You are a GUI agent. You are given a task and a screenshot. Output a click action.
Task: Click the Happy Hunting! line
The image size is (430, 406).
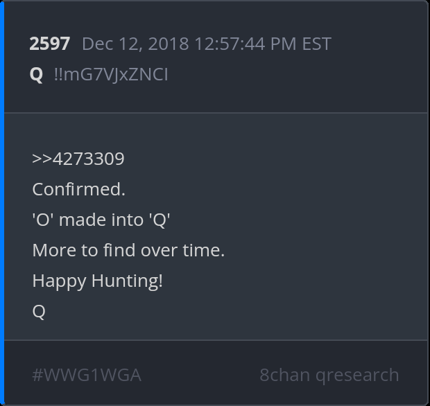click(97, 281)
